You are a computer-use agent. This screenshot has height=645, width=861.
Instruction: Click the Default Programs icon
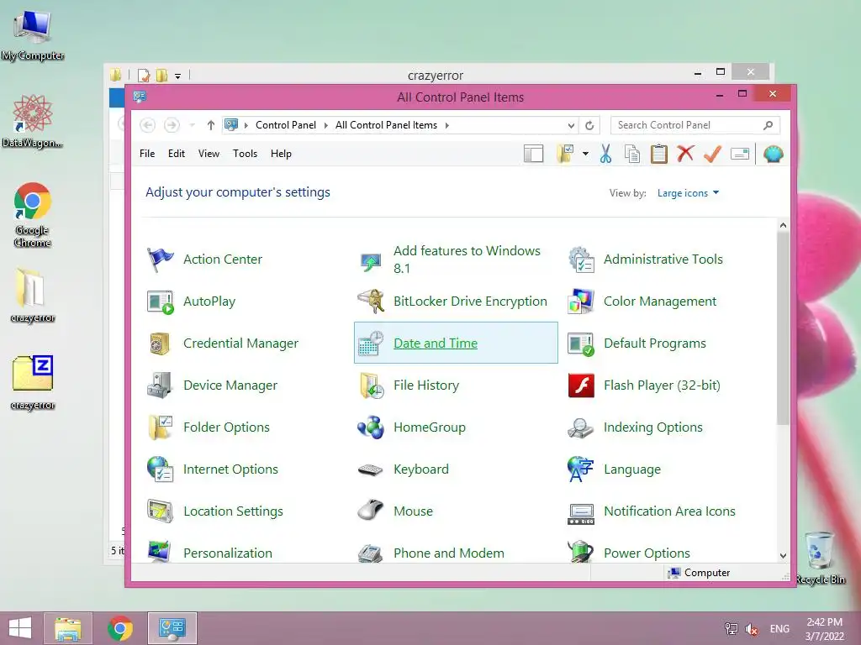581,343
